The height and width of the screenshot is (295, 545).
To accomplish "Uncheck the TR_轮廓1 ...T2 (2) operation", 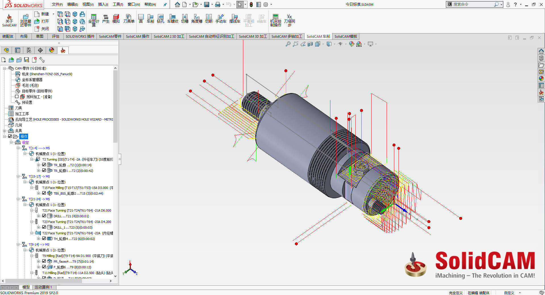I will coord(44,170).
